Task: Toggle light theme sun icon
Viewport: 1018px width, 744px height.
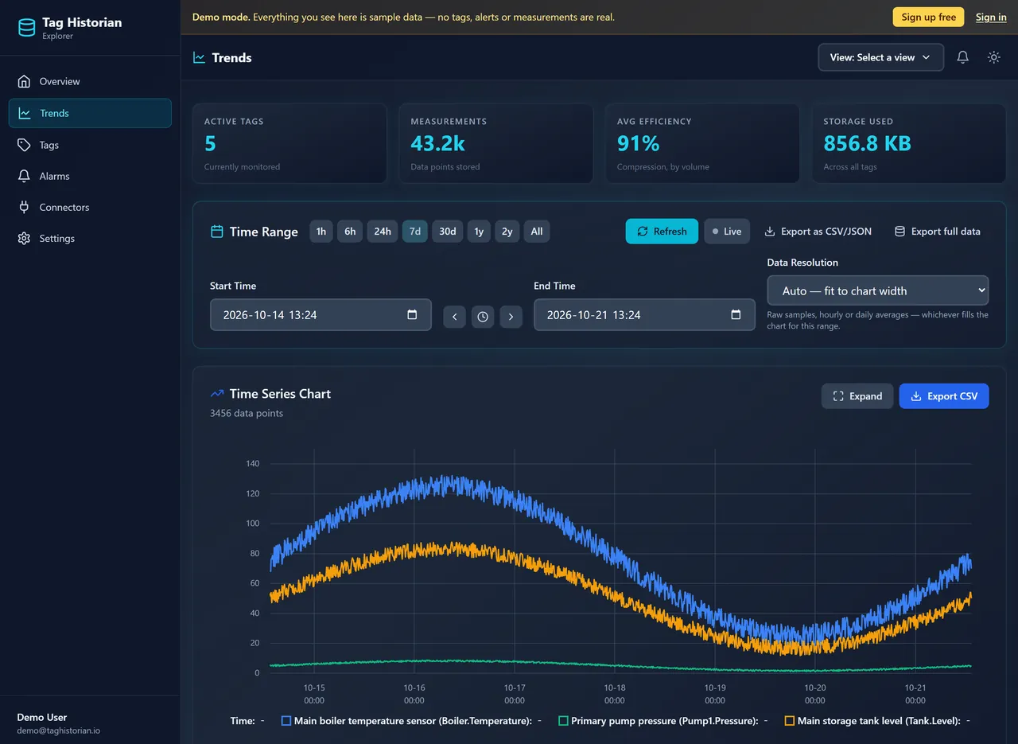Action: tap(993, 57)
